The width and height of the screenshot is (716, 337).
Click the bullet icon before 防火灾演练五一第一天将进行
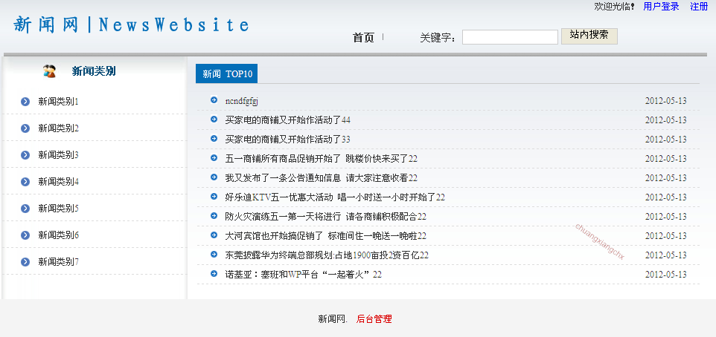click(x=214, y=215)
